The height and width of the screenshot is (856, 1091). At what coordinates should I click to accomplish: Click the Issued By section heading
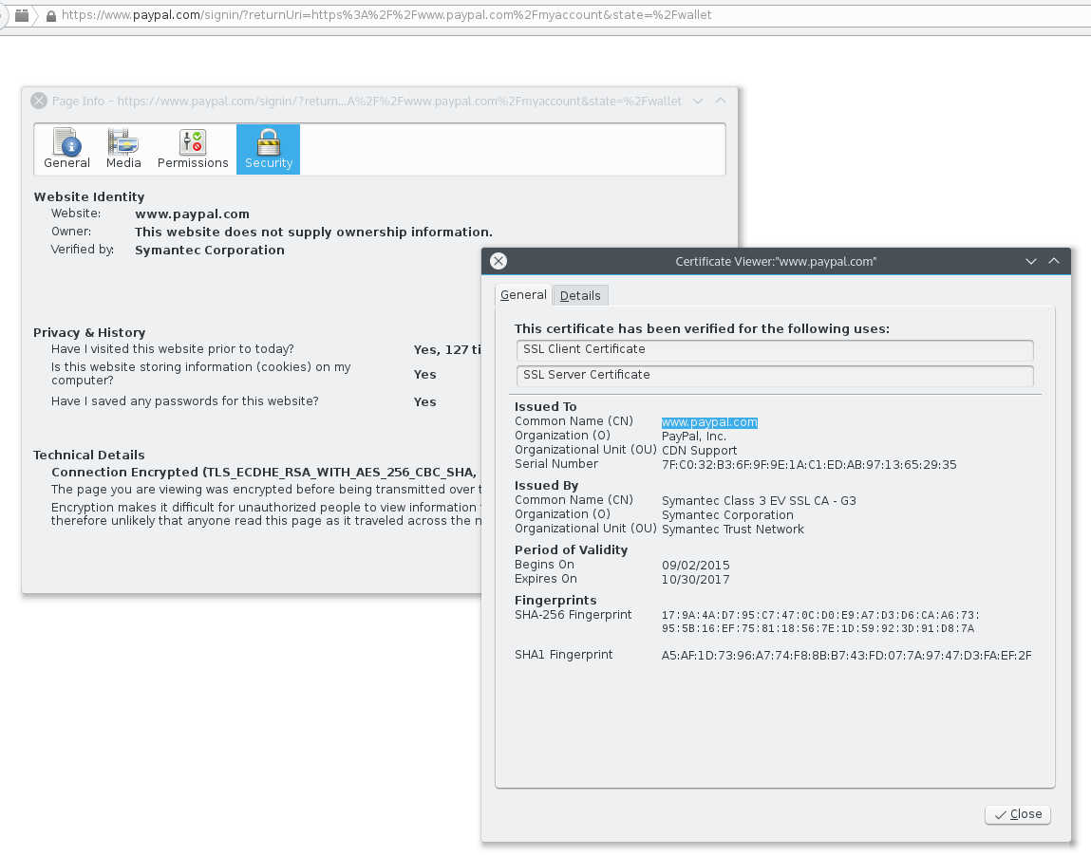click(x=546, y=485)
